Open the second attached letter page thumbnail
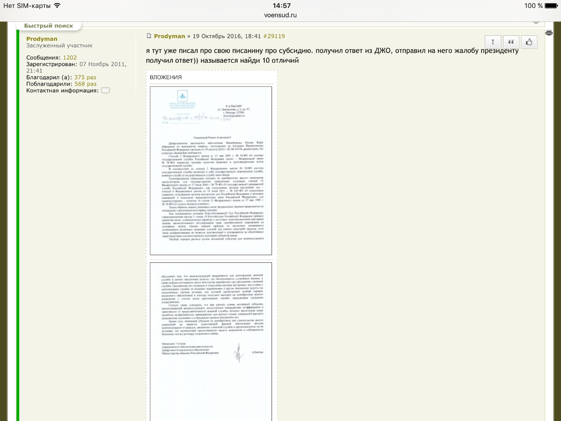Image resolution: width=561 pixels, height=421 pixels. (x=211, y=341)
